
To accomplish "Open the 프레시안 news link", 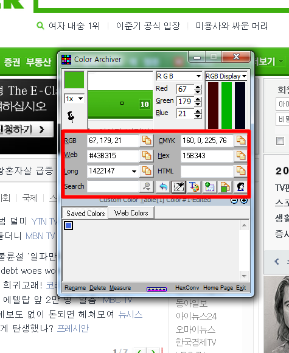I will tap(73, 329).
